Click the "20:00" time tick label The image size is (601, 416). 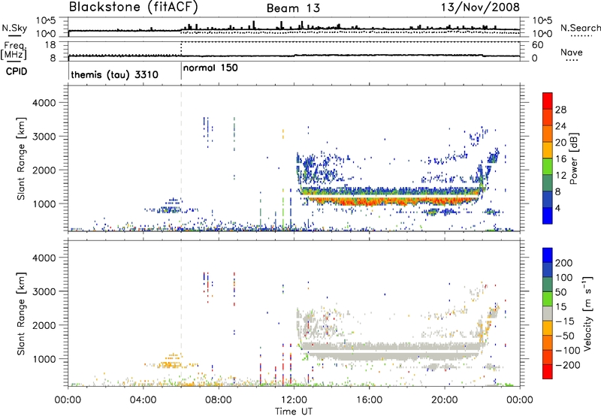pyautogui.click(x=445, y=400)
